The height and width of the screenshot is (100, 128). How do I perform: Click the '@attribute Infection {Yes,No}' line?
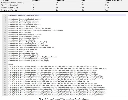pyautogui.click(x=22, y=40)
